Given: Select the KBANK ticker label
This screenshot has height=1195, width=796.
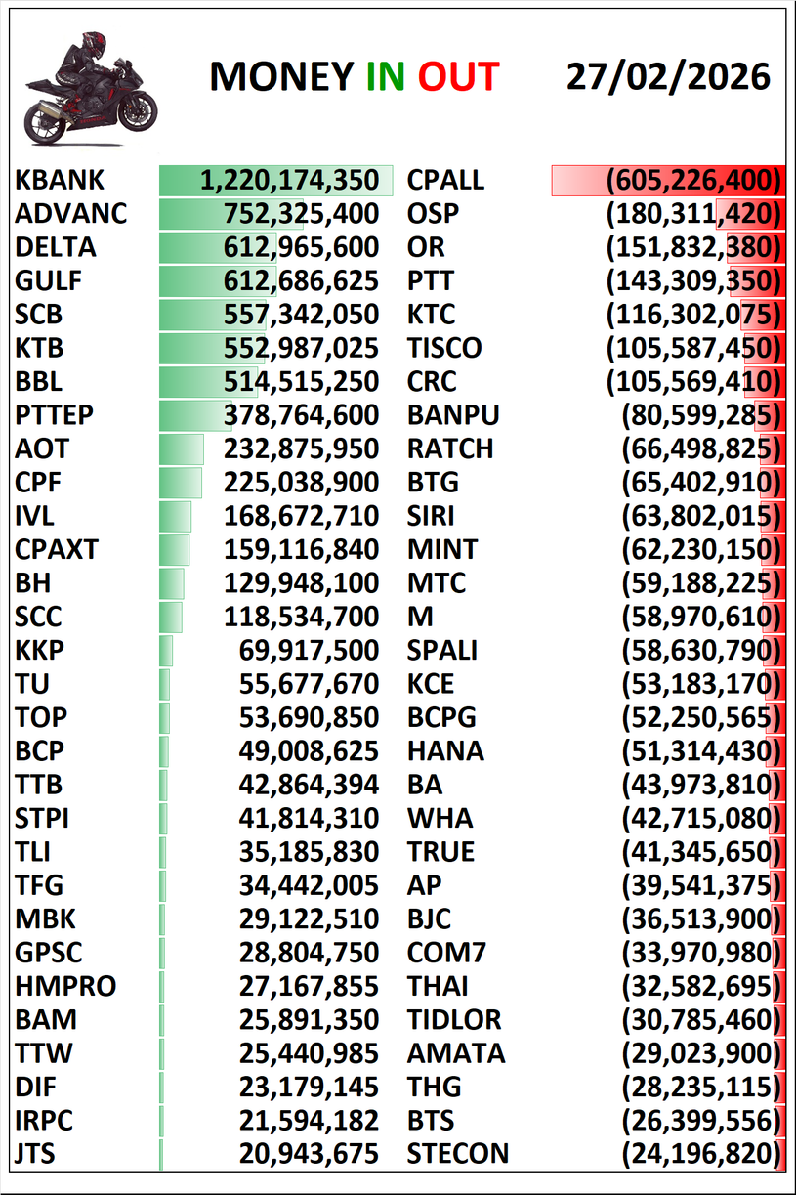Looking at the screenshot, I should (x=60, y=180).
